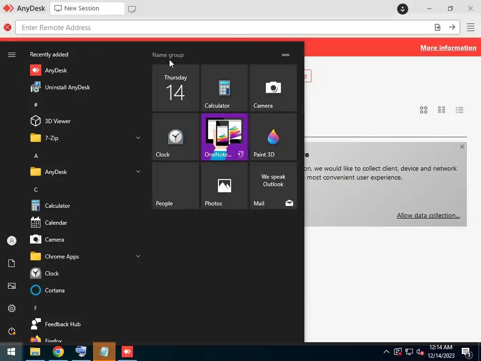
Task: Open the People tile
Action: (176, 186)
